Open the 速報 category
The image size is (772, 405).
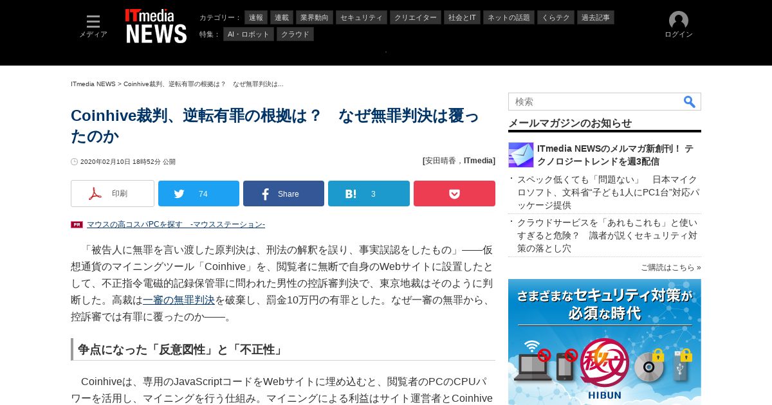(256, 17)
